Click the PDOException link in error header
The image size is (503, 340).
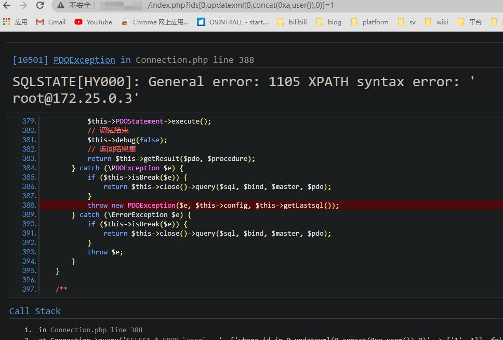(84, 60)
